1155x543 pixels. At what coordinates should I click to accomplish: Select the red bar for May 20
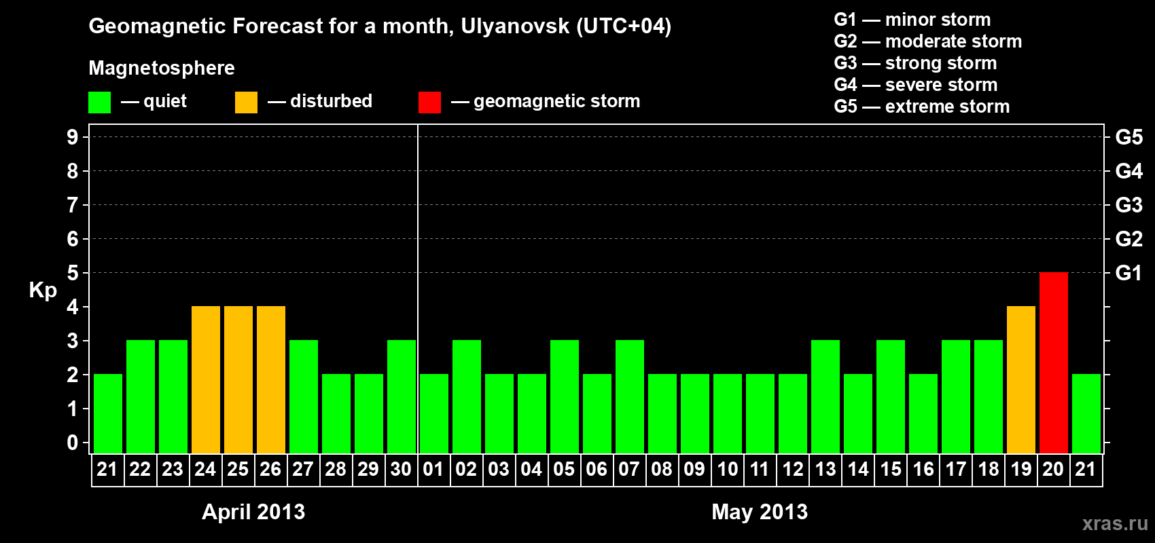[1054, 363]
